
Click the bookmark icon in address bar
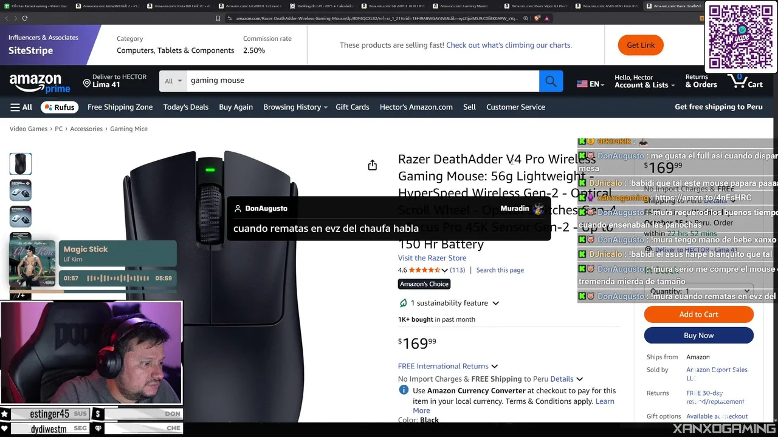coord(218,18)
